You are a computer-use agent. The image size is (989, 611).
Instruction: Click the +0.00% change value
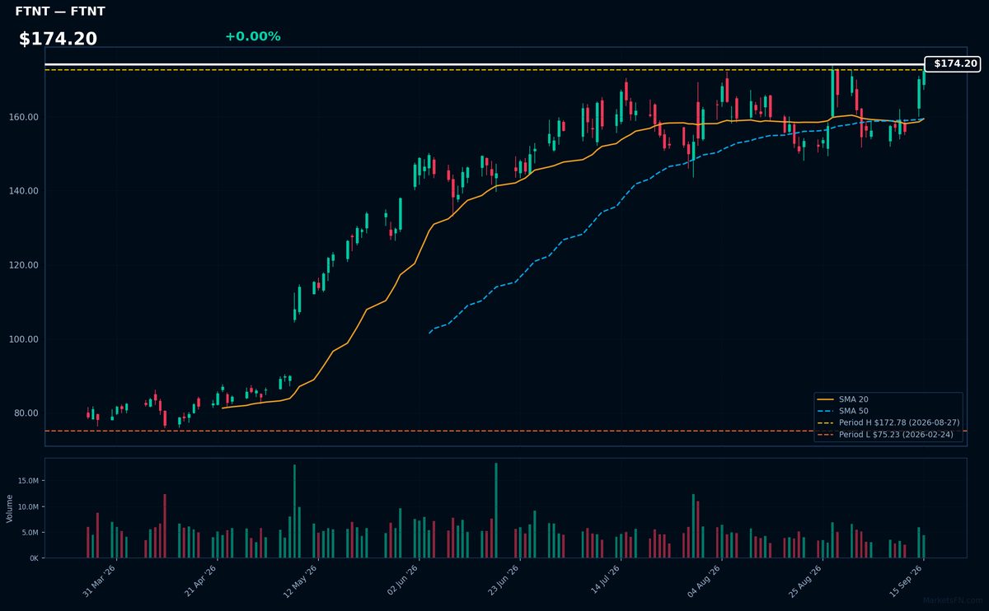(252, 36)
